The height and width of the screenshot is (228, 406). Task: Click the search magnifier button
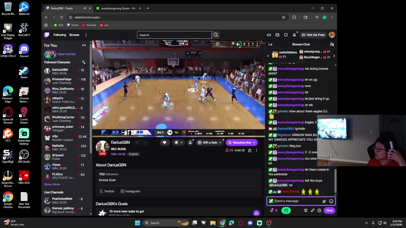(216, 35)
